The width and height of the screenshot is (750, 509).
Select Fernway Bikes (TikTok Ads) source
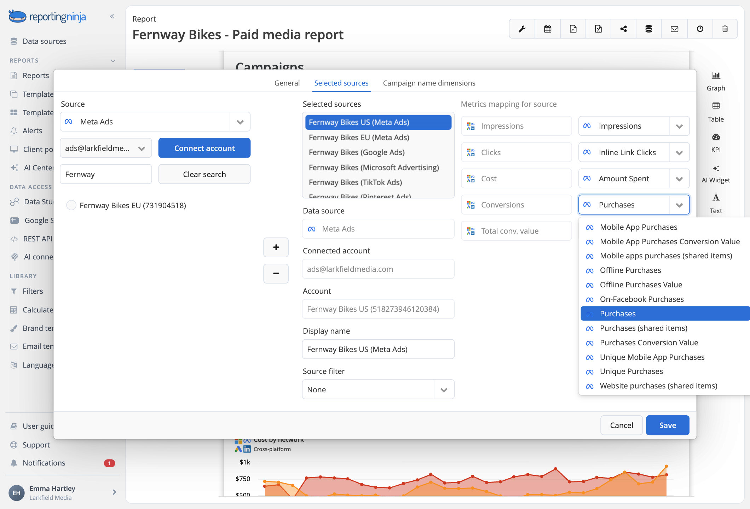[378, 182]
